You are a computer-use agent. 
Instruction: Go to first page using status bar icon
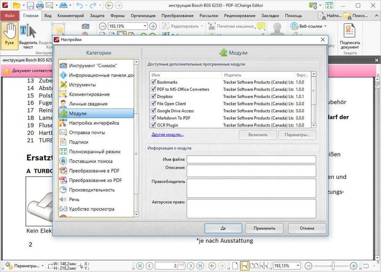point(140,266)
